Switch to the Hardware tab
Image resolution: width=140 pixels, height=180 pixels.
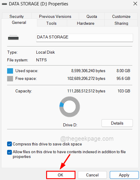point(86,23)
